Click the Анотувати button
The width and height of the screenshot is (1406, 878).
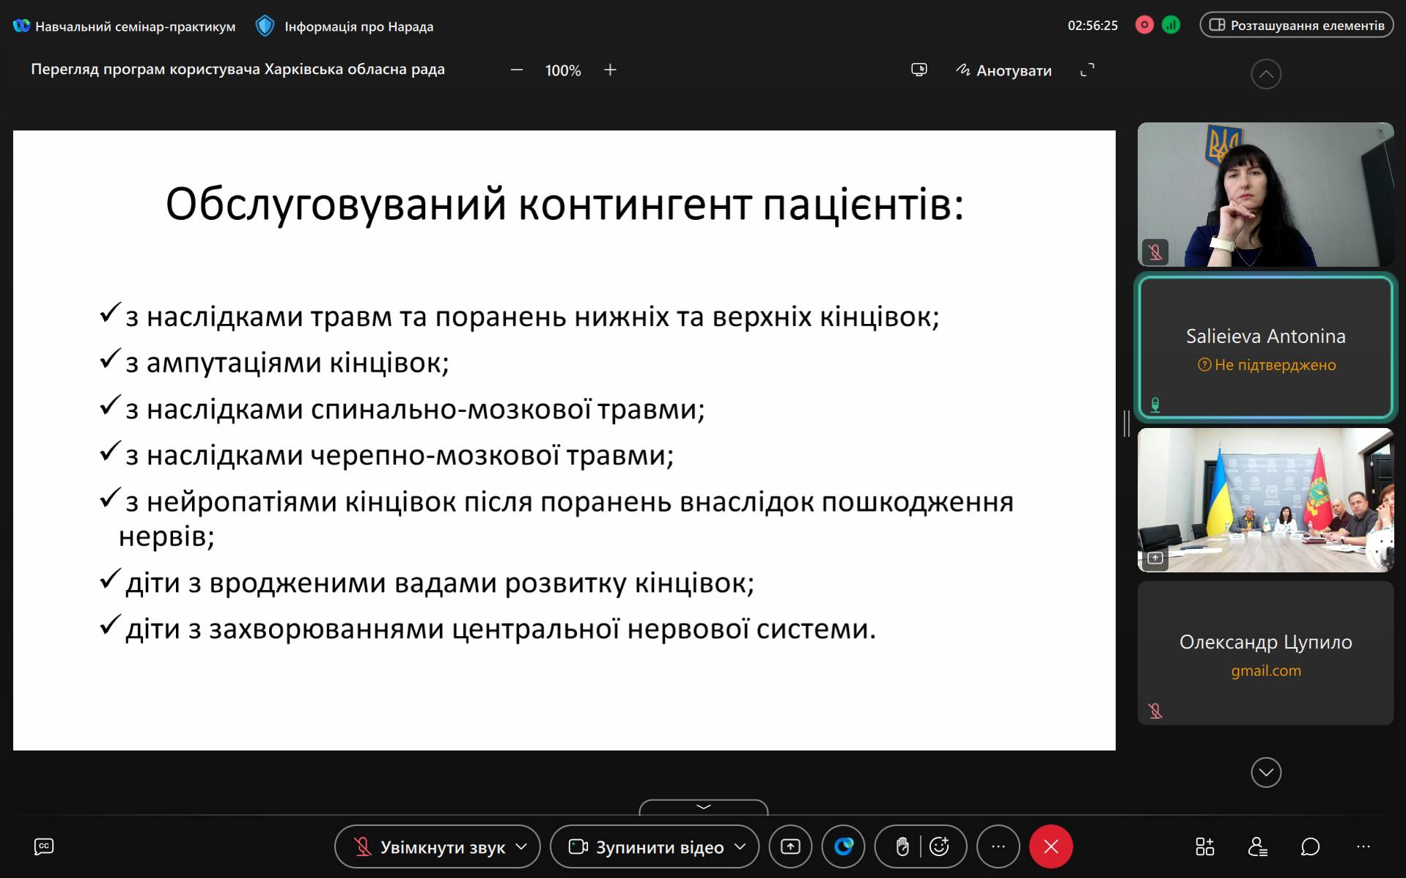[1004, 70]
